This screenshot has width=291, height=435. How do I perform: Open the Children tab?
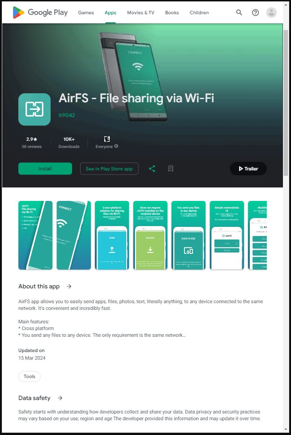(x=199, y=13)
